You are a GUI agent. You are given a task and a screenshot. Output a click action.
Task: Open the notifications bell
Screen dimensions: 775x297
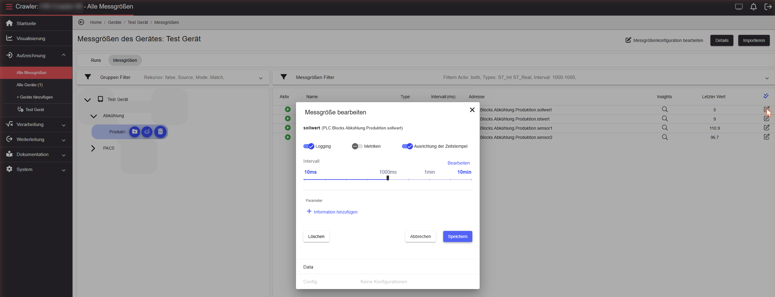click(754, 7)
